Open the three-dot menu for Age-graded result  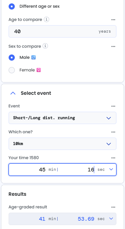tap(113, 207)
